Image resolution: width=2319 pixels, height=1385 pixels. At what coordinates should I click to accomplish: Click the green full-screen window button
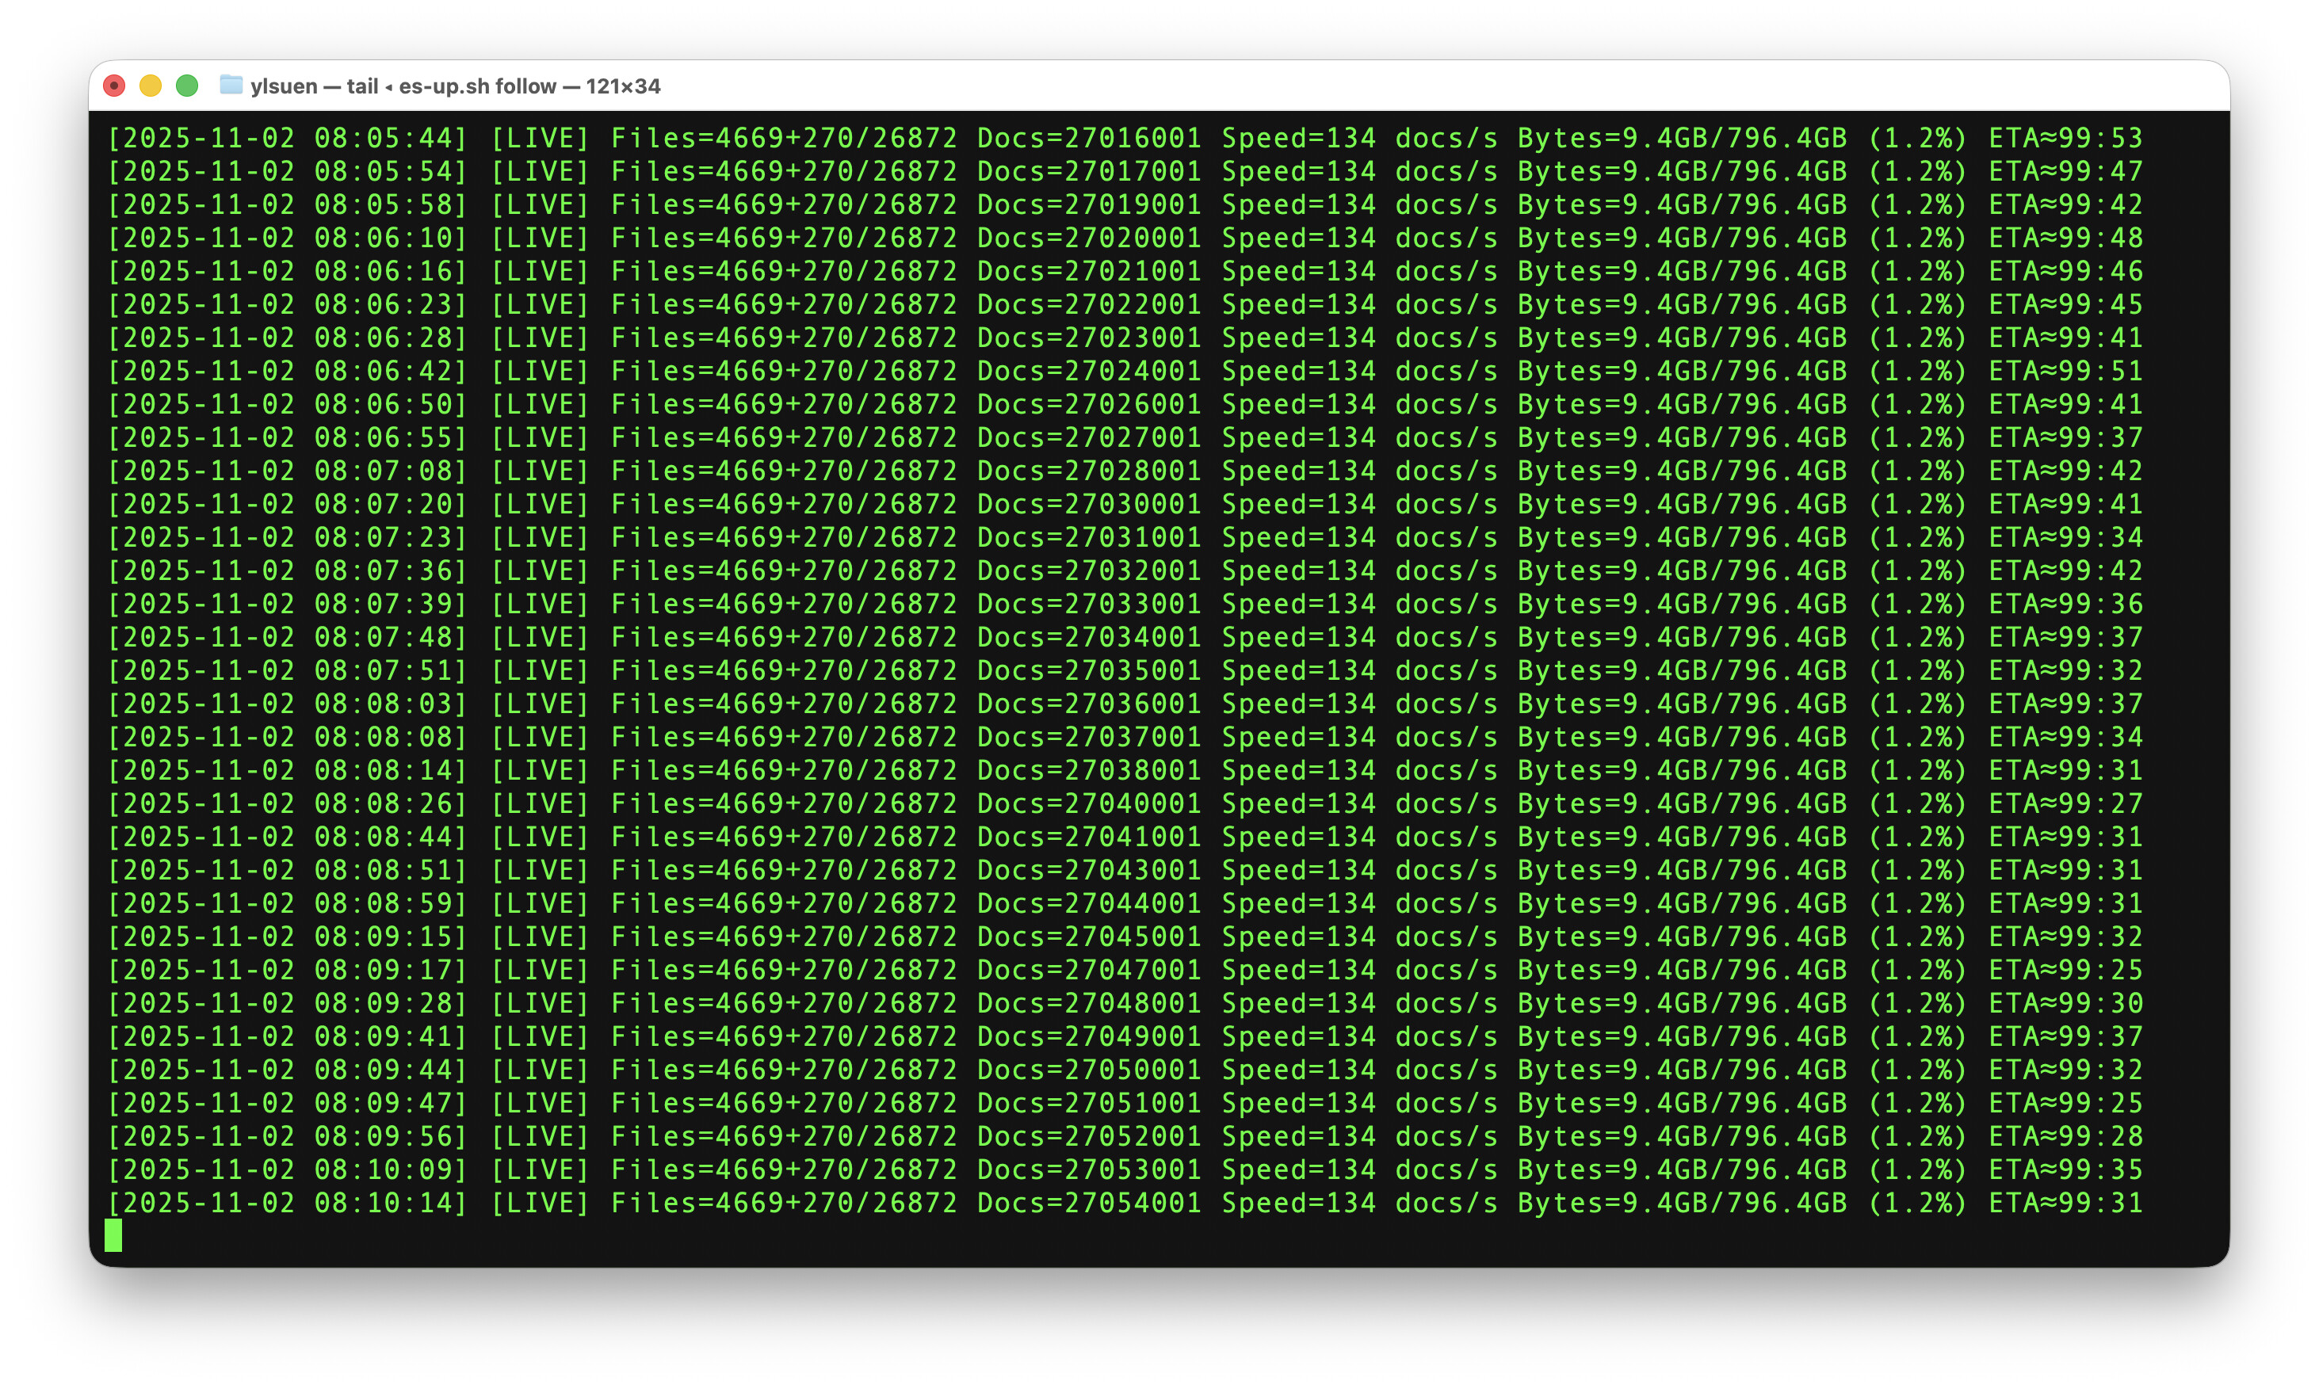[x=187, y=86]
